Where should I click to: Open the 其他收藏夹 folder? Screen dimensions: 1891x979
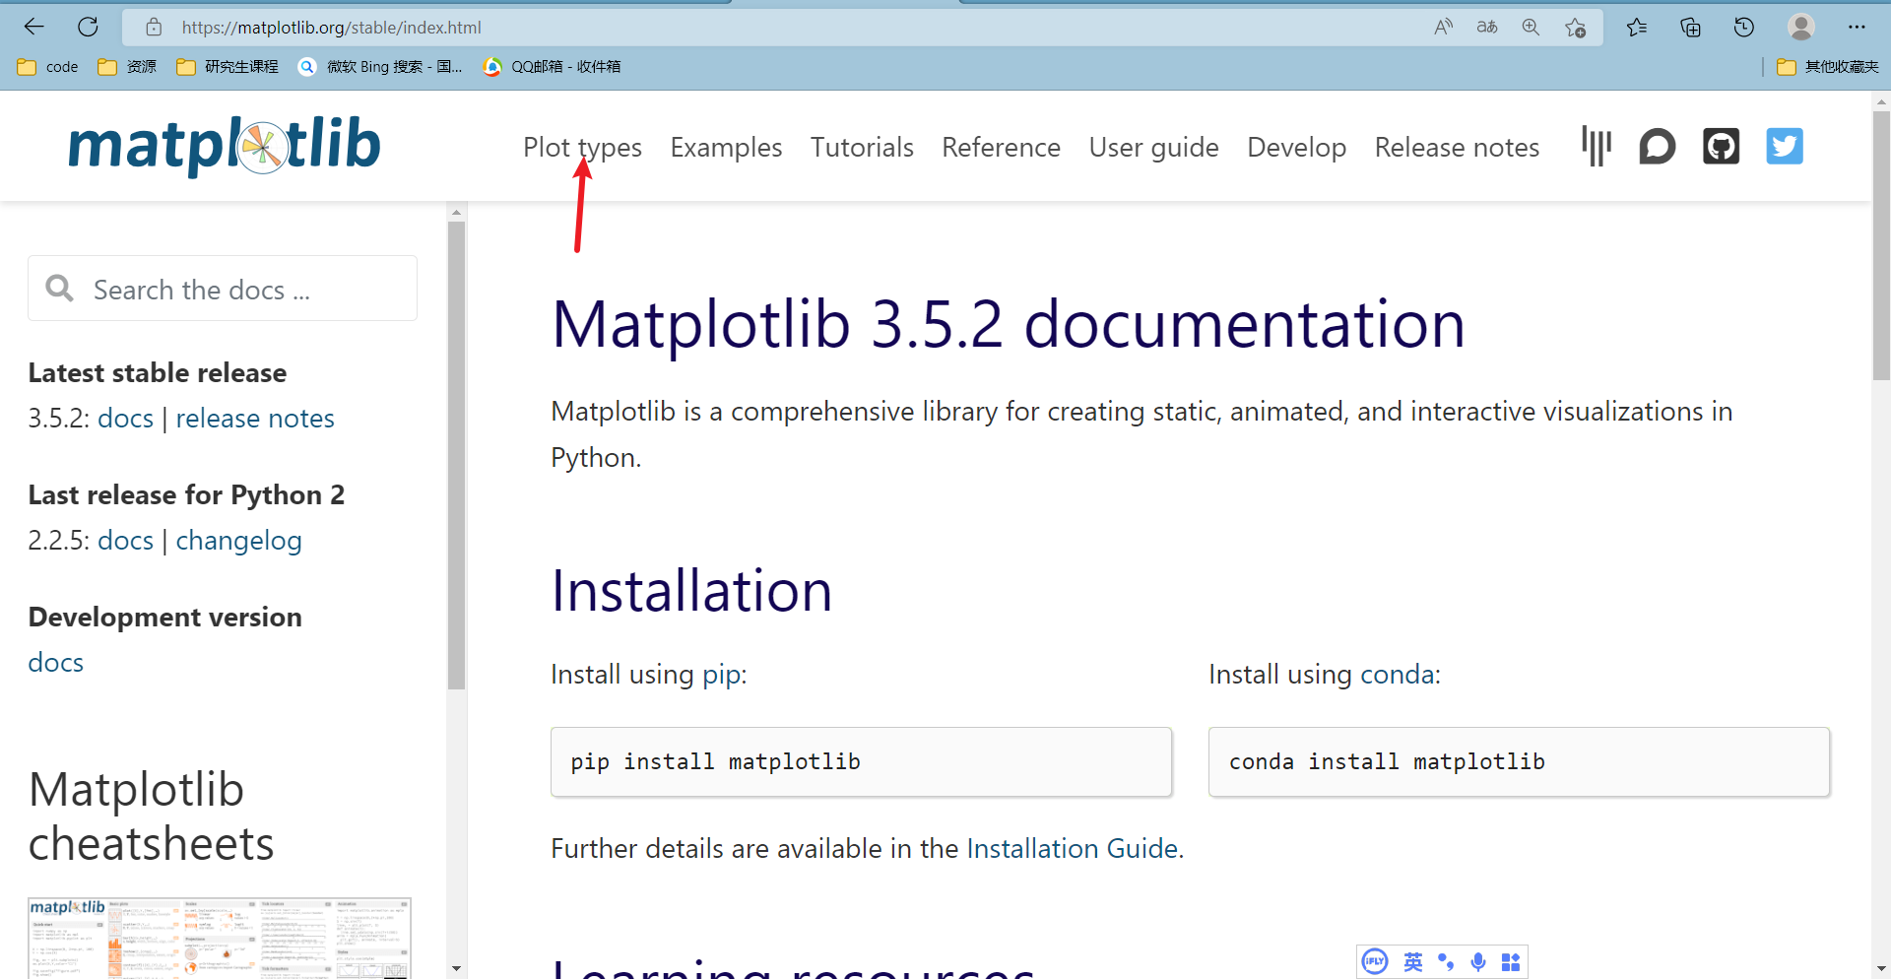[x=1828, y=67]
